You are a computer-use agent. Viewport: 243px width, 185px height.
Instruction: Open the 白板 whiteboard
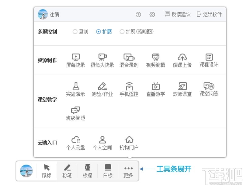tap(108, 171)
